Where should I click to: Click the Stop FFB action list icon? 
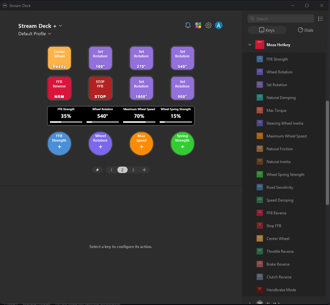260,226
